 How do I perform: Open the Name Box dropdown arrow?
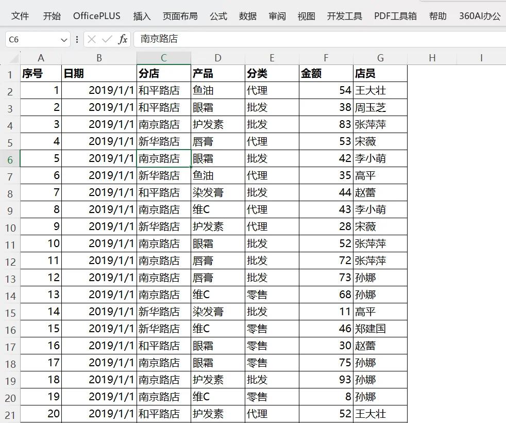(x=63, y=39)
